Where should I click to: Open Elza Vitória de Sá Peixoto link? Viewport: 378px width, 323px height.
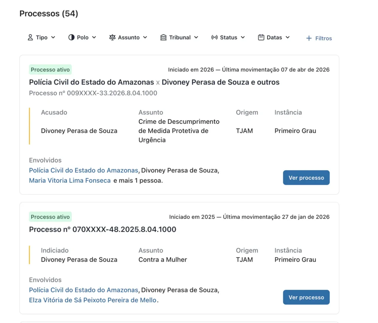93,300
